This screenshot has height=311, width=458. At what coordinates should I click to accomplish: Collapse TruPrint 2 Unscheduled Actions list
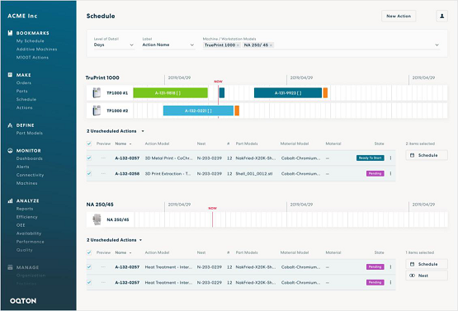click(143, 131)
